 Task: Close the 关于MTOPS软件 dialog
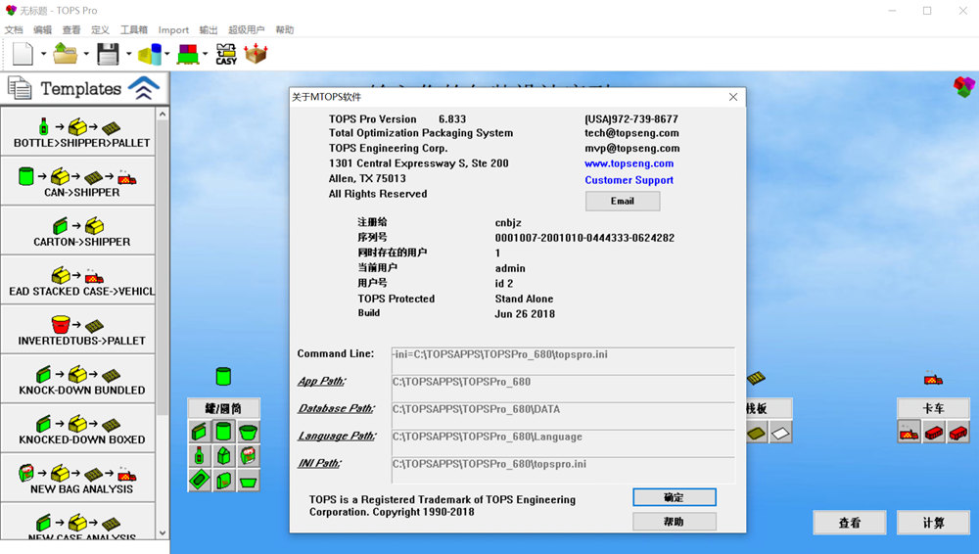tap(733, 97)
